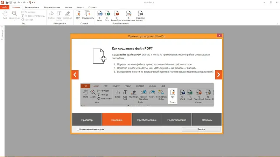Switch to the Редактировать ribbon tab
Image resolution: width=280 pixels, height=157 pixels.
32,7
